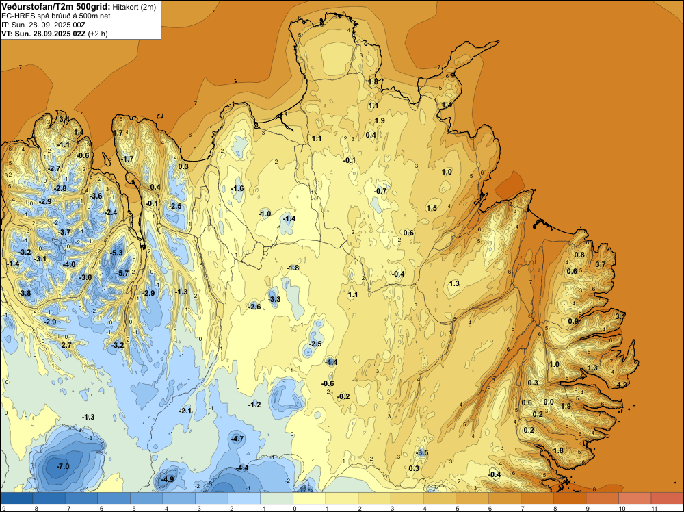Click the -3.3 temperature label

click(274, 299)
